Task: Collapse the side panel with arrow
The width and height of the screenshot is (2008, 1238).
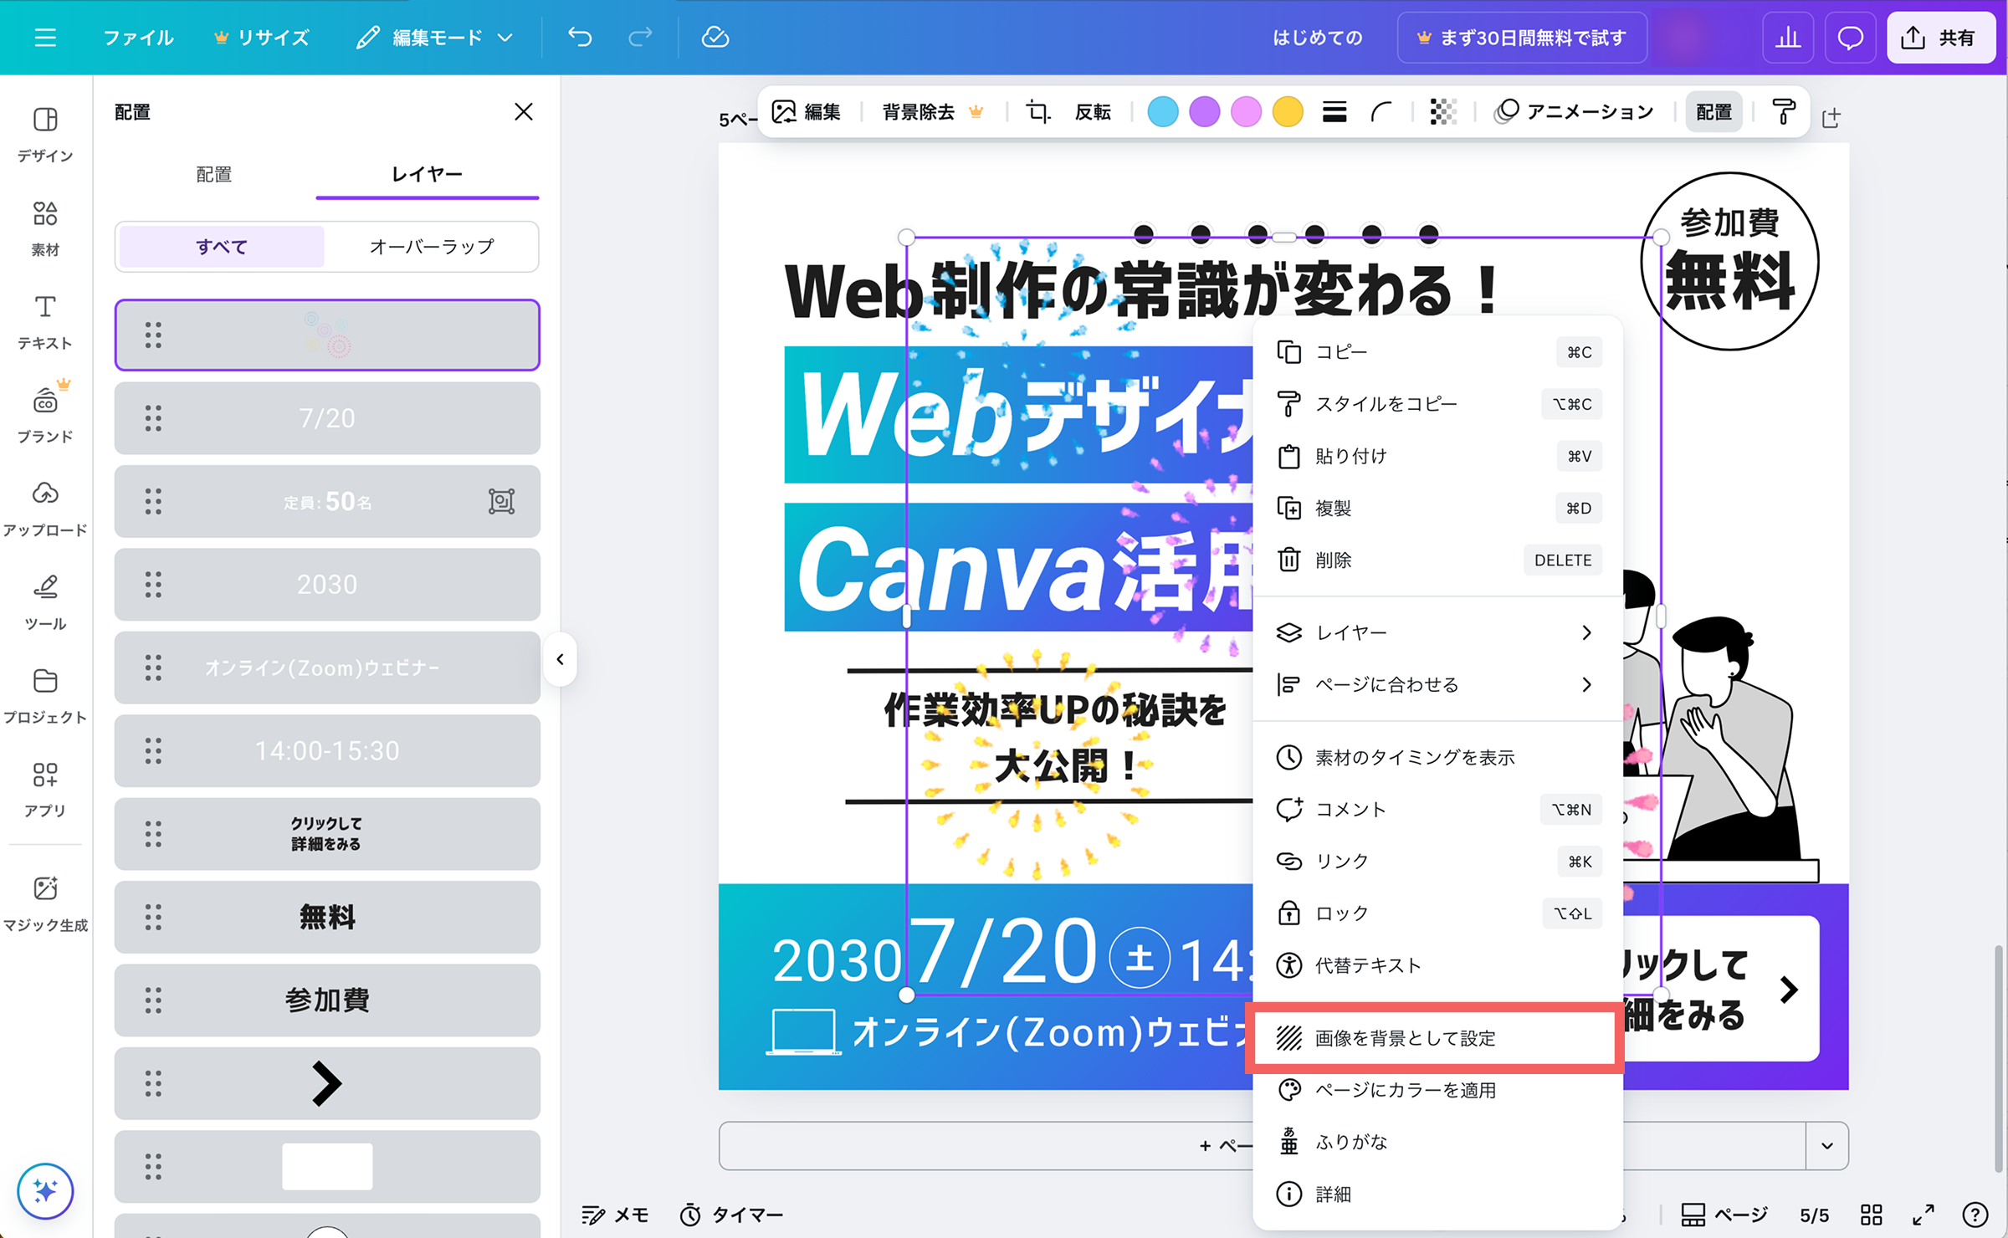Action: [x=561, y=659]
